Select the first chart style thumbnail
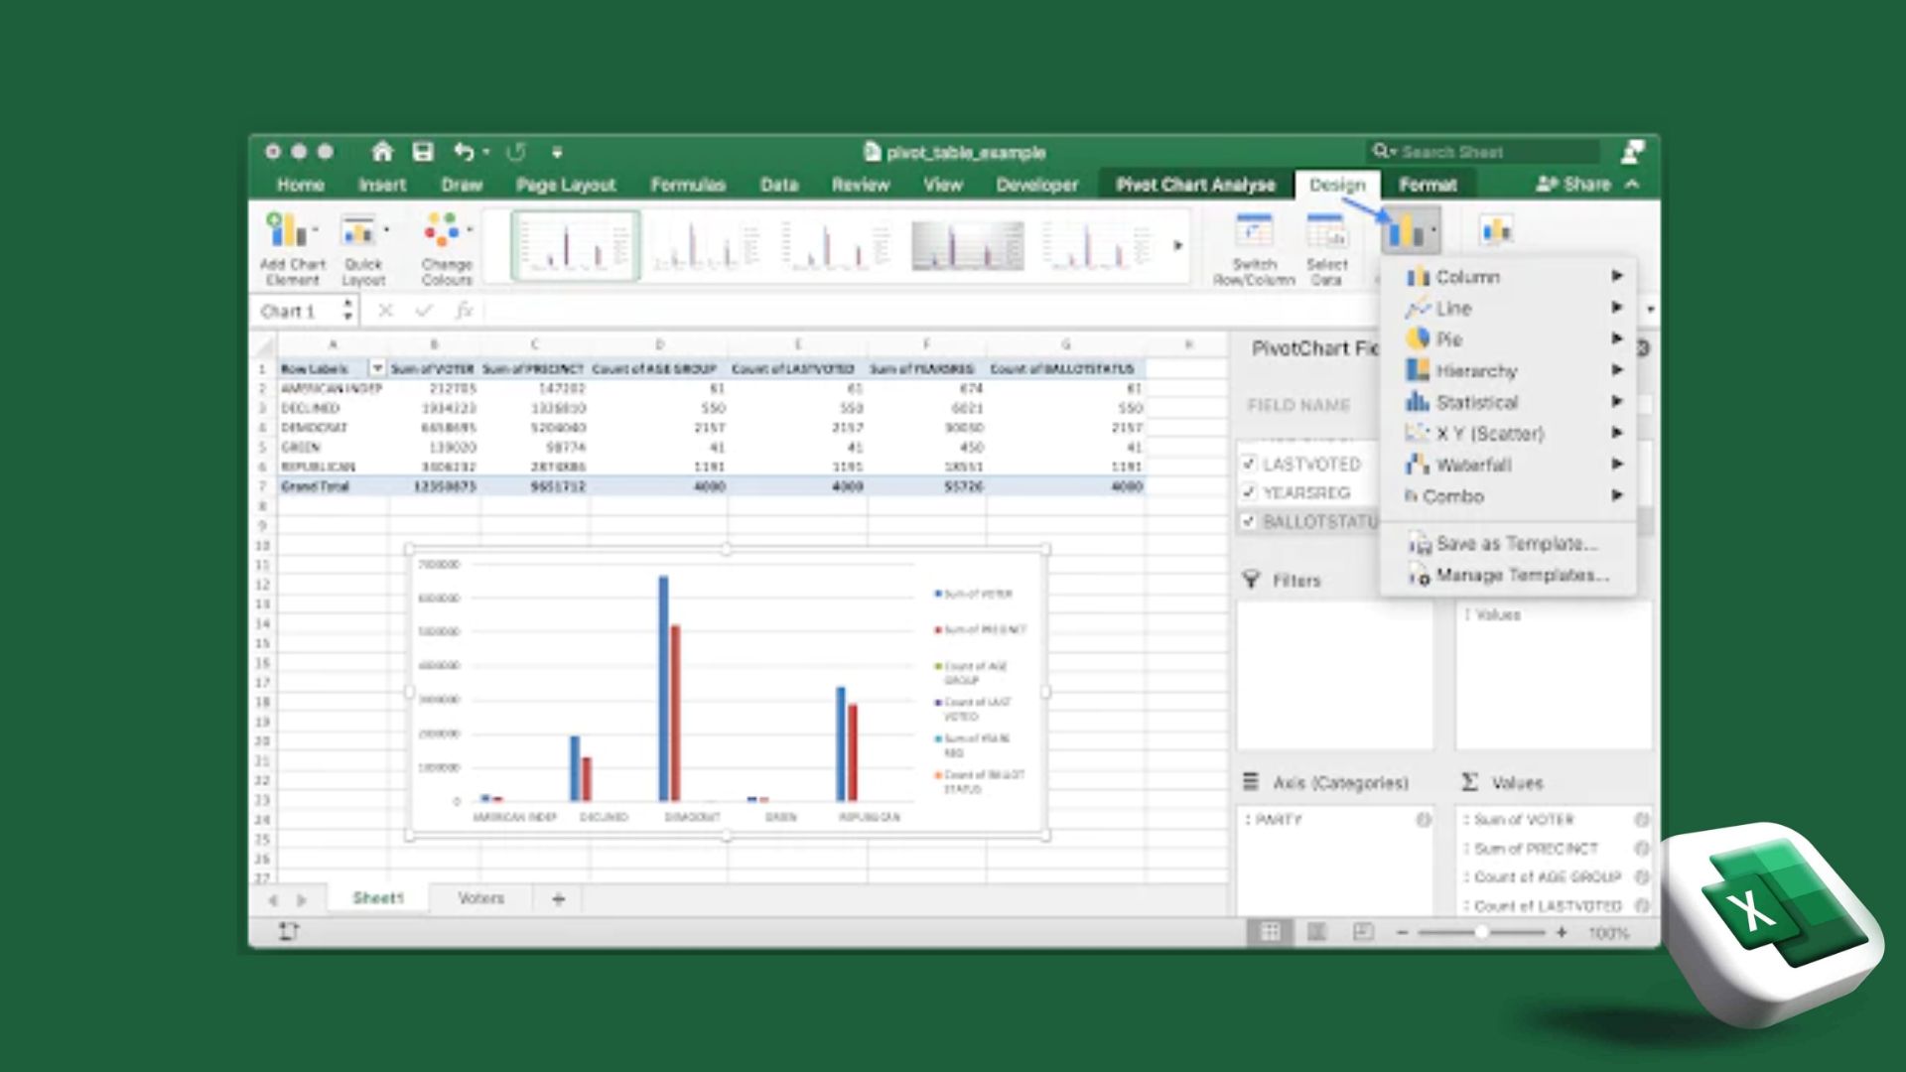 pos(576,245)
